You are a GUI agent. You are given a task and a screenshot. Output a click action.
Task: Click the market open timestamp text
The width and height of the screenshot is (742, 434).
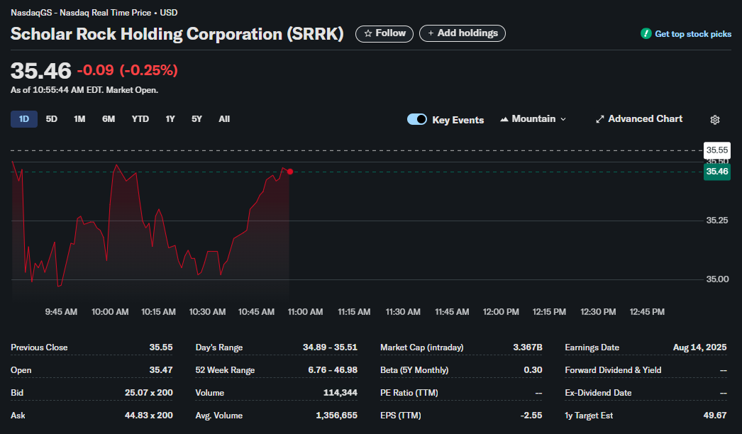pos(84,90)
